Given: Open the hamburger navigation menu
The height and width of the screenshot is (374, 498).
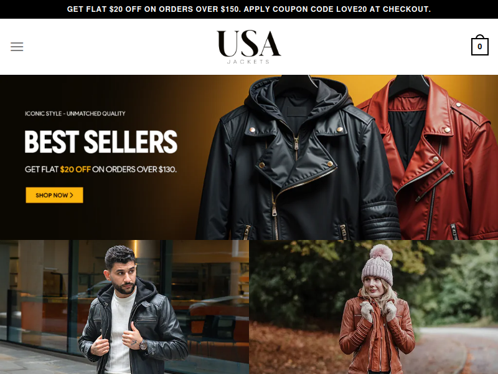Looking at the screenshot, I should pyautogui.click(x=17, y=47).
